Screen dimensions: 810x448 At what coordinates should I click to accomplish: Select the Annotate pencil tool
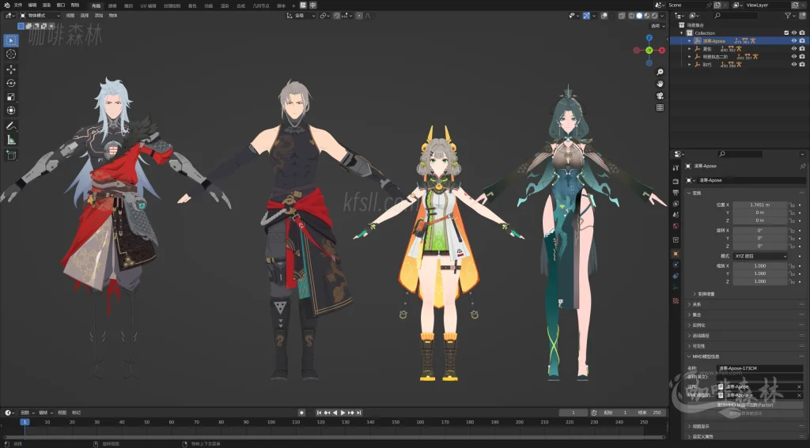click(x=11, y=126)
